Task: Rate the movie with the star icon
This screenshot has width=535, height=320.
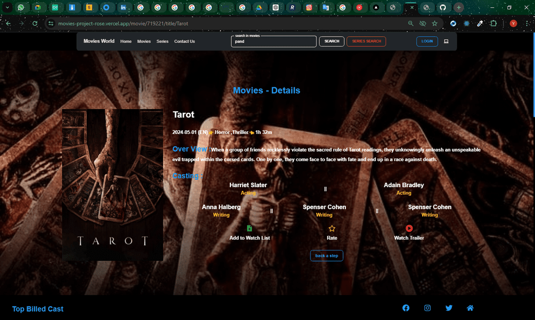Action: (332, 228)
